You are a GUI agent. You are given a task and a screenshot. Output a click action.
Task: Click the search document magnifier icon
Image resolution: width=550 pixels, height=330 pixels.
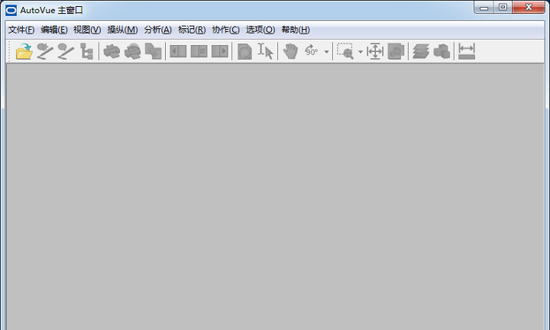click(244, 51)
